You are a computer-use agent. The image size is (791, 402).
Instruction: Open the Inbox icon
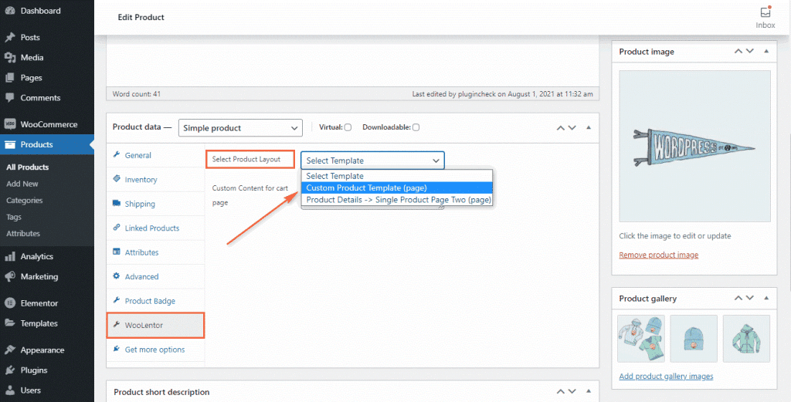click(x=765, y=13)
